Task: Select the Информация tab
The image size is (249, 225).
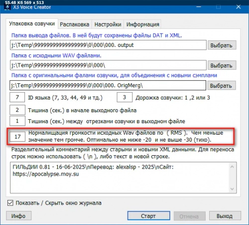Action: click(143, 24)
